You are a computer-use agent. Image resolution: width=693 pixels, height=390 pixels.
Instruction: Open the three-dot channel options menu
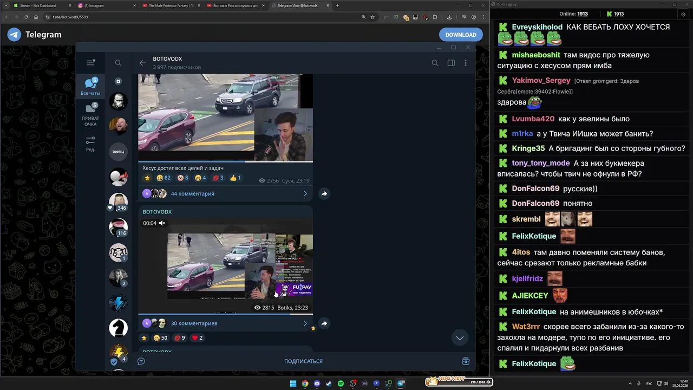tap(465, 63)
